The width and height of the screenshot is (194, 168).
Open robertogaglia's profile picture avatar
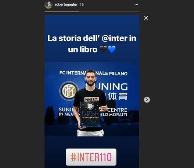pyautogui.click(x=48, y=4)
